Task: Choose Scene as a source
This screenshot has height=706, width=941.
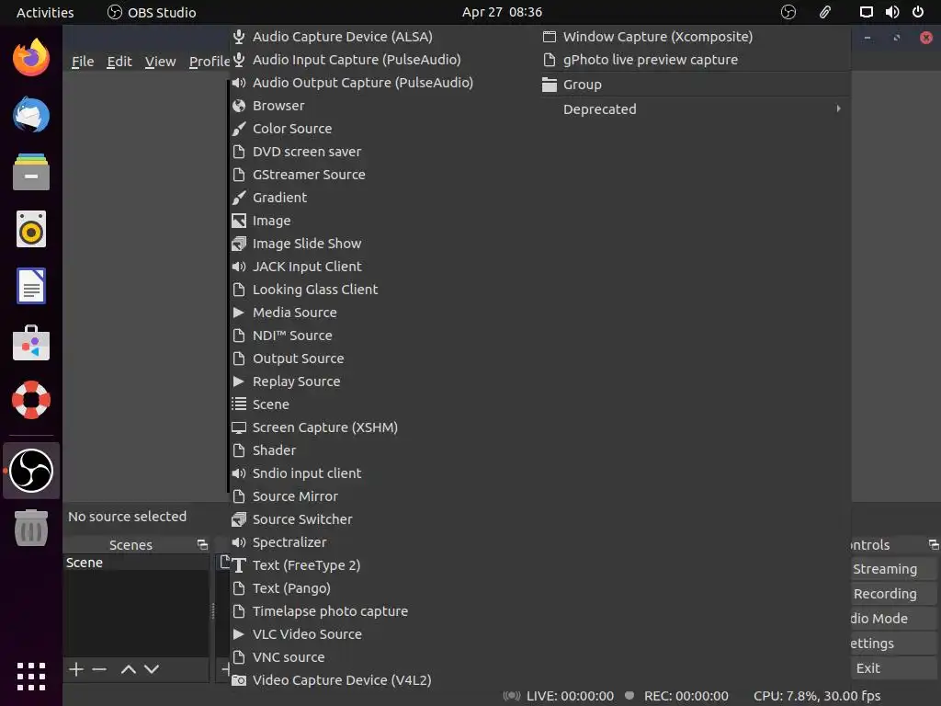Action: click(384, 404)
